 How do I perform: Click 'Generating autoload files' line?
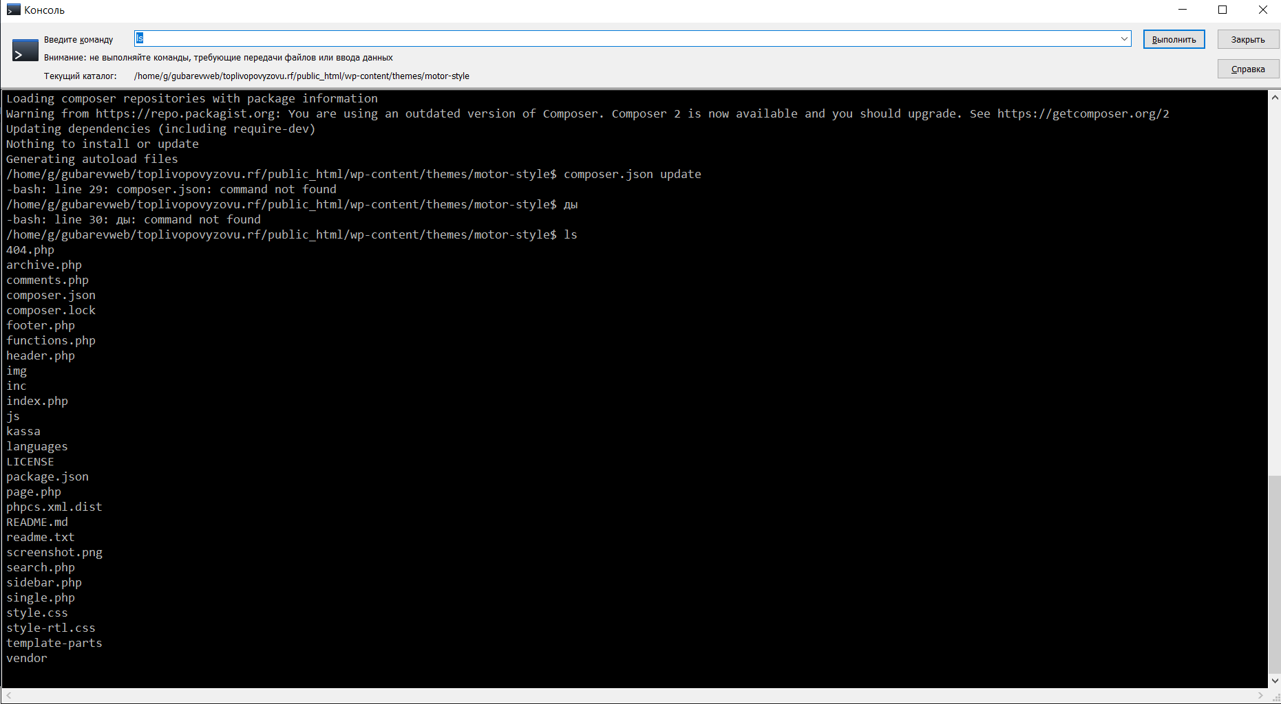92,159
